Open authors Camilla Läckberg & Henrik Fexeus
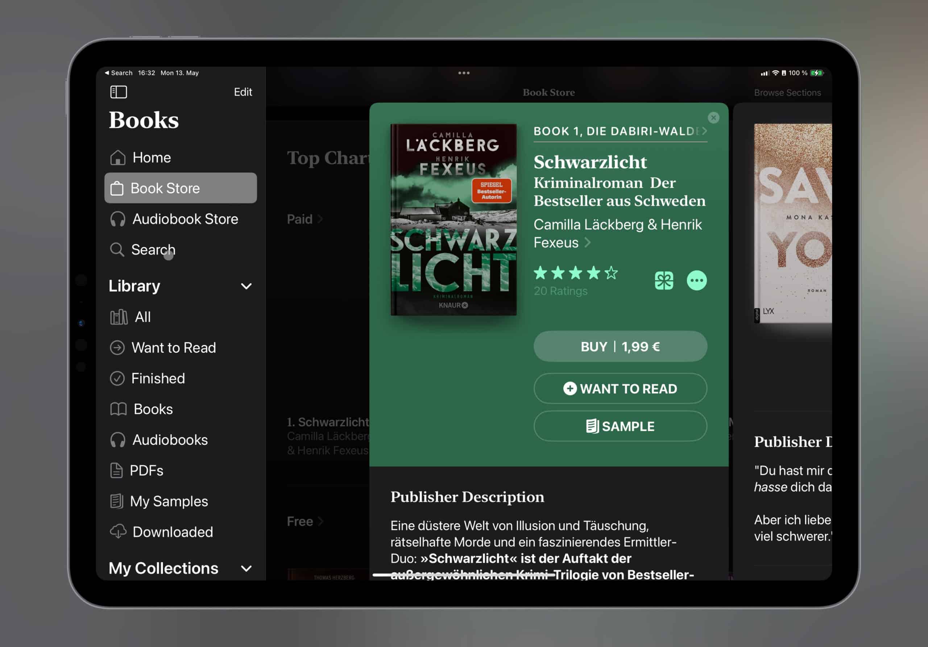The height and width of the screenshot is (647, 928). click(618, 233)
